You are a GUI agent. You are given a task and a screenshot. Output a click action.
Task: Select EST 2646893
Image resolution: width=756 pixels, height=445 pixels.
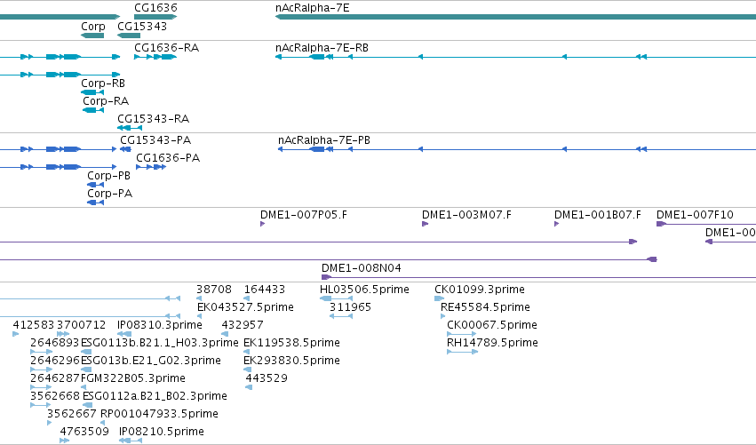click(x=54, y=343)
